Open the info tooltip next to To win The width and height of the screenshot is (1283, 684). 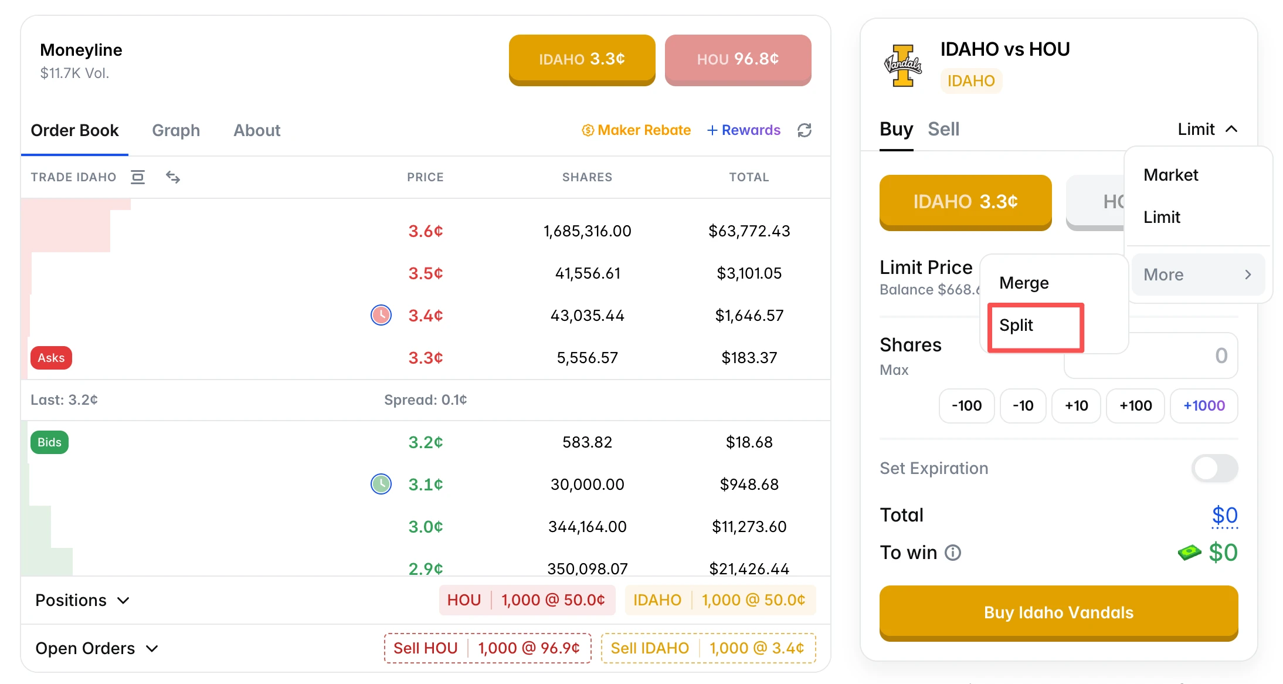(953, 552)
